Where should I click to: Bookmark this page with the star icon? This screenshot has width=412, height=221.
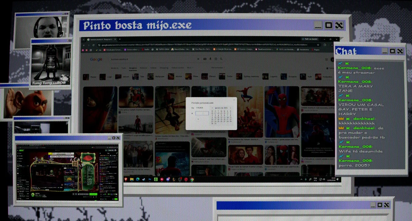[319, 45]
